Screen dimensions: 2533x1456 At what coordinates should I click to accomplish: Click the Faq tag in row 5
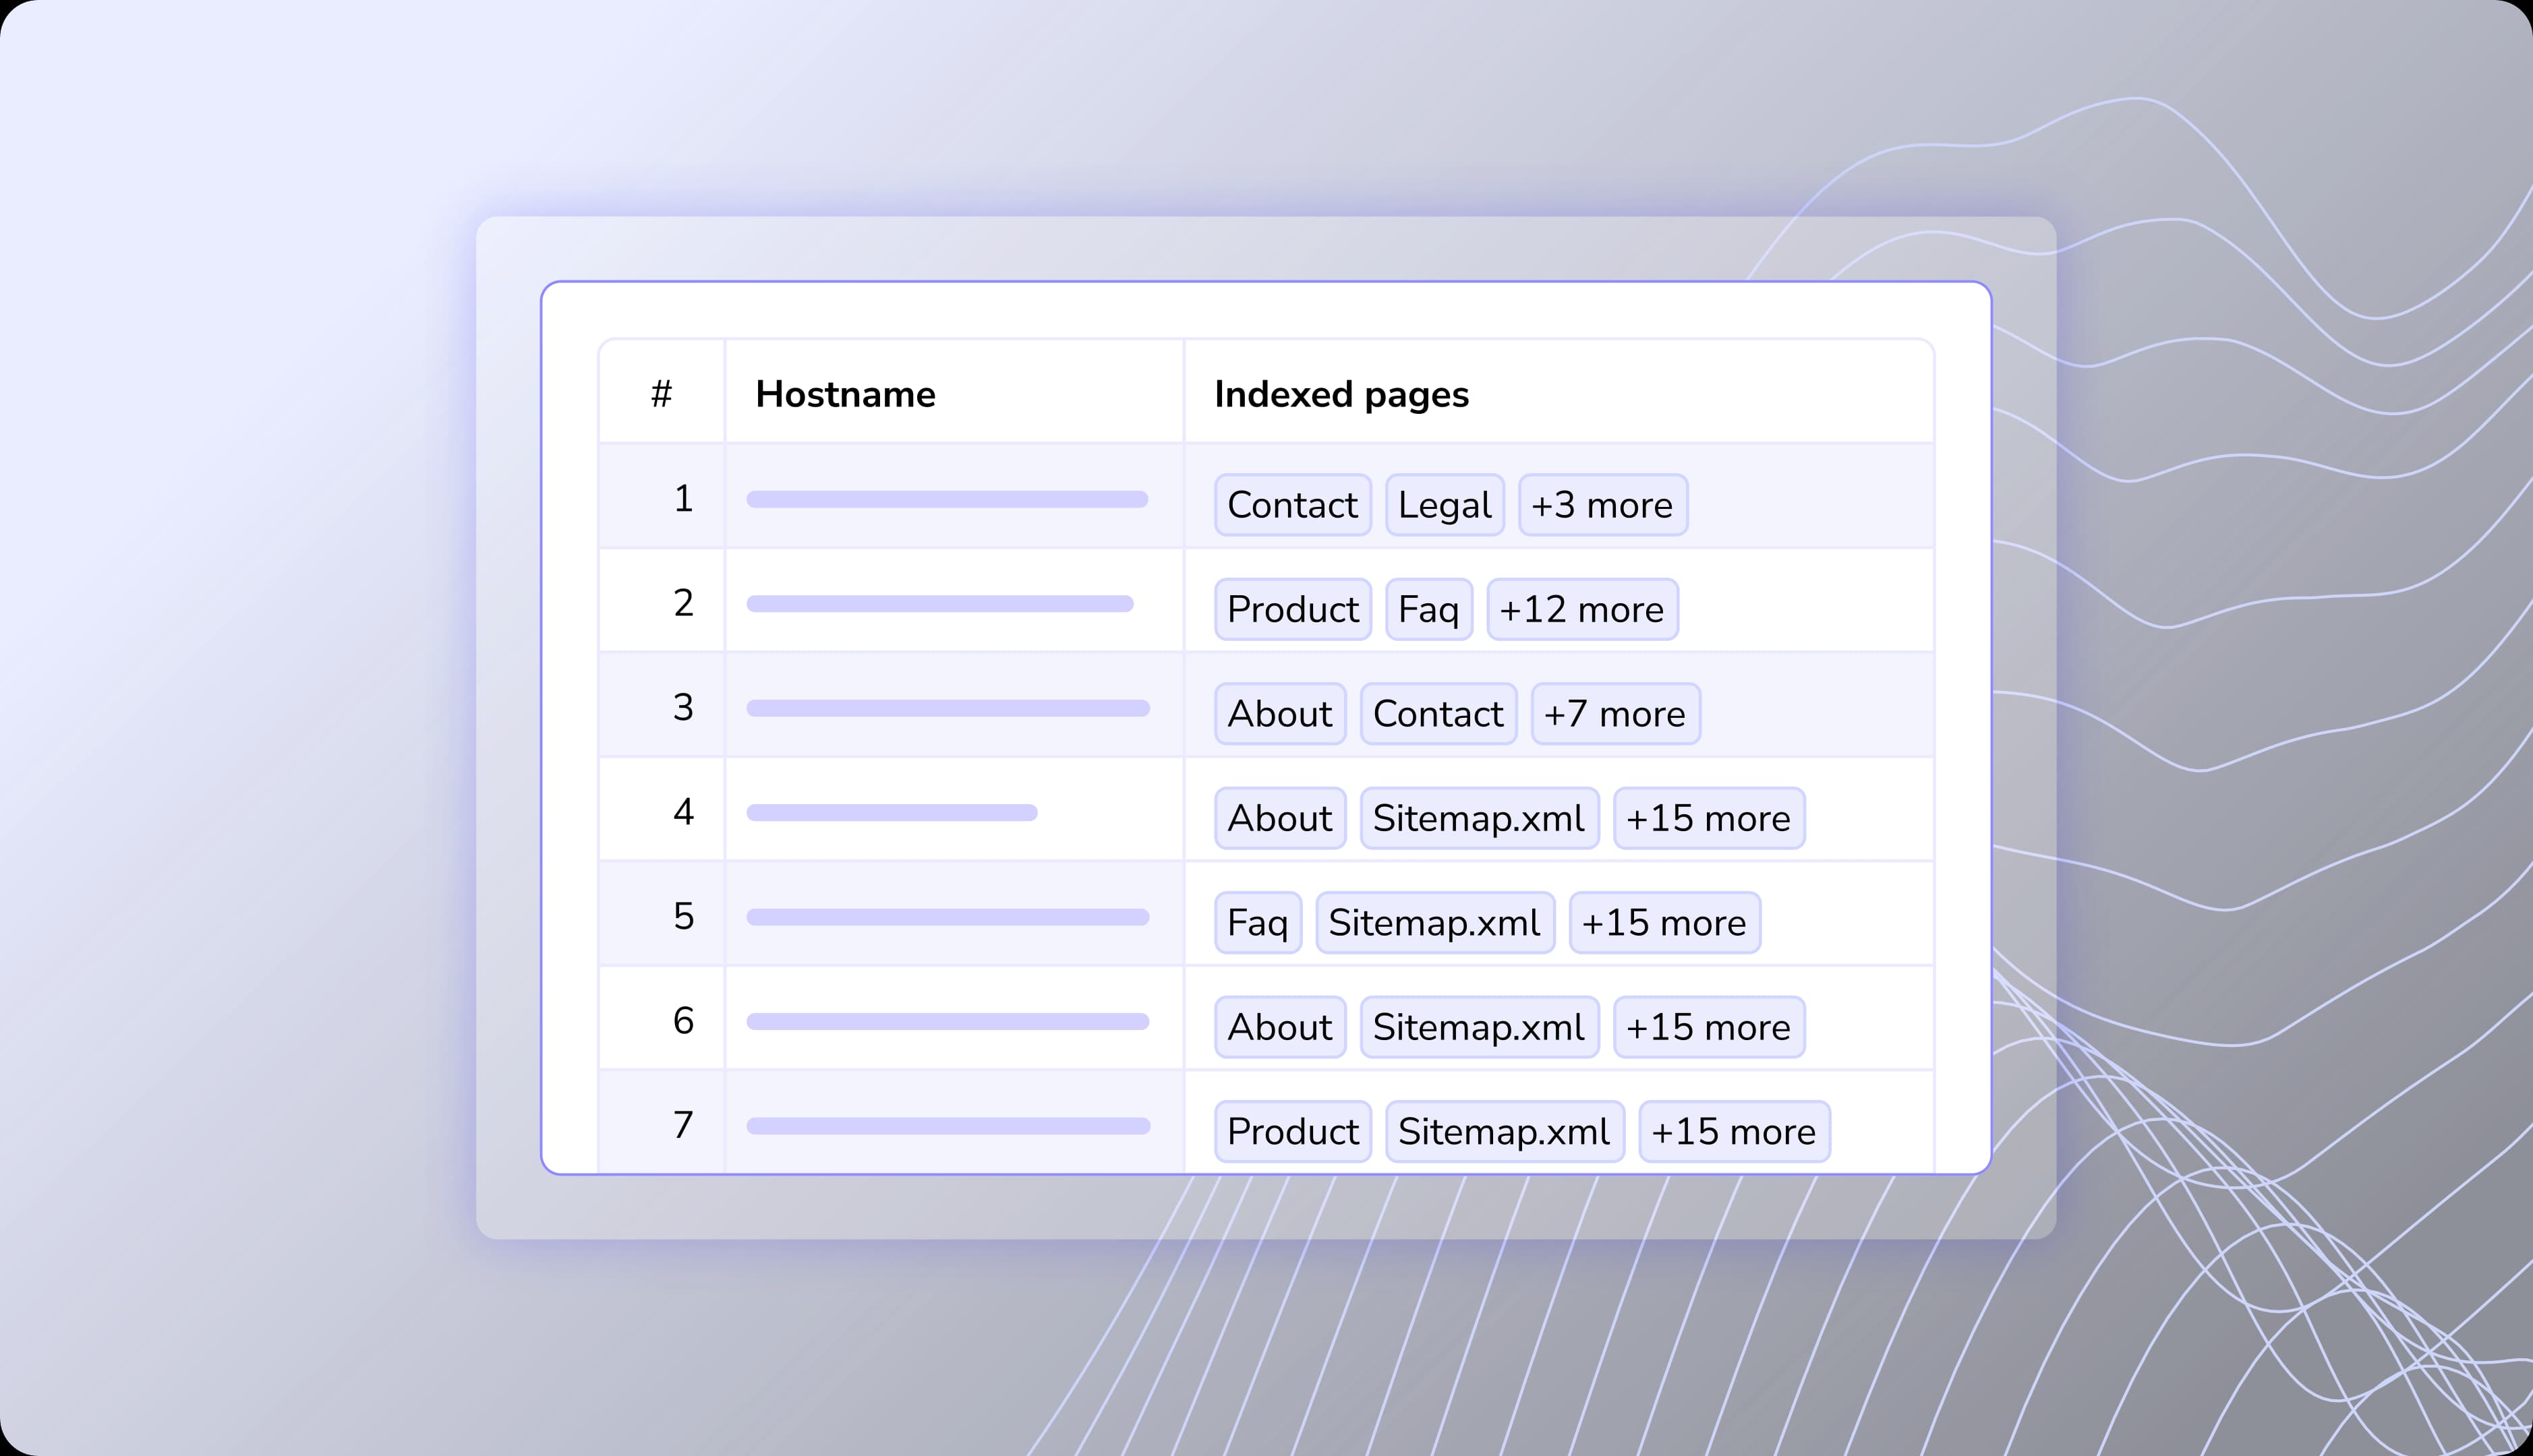[1256, 922]
